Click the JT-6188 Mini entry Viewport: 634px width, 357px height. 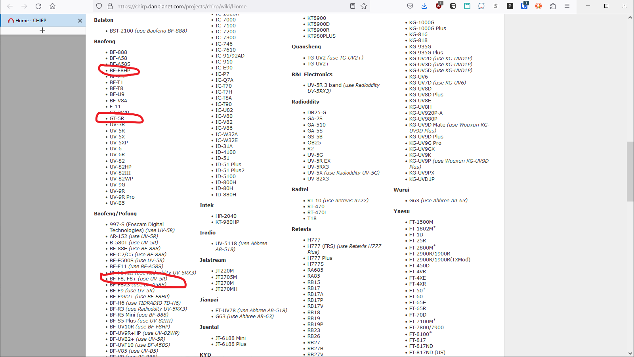coord(231,338)
